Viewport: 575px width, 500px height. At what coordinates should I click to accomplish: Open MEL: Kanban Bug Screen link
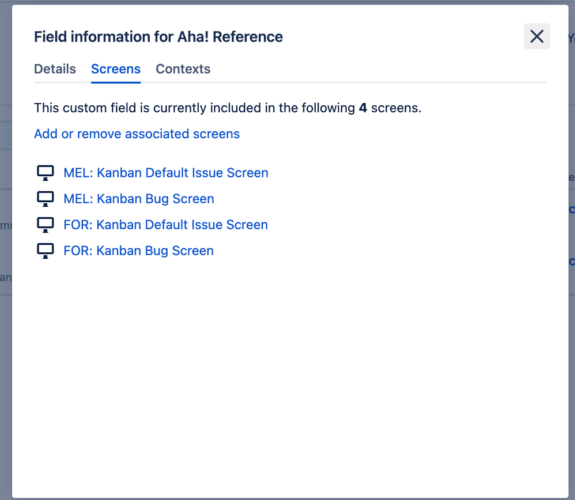[139, 199]
